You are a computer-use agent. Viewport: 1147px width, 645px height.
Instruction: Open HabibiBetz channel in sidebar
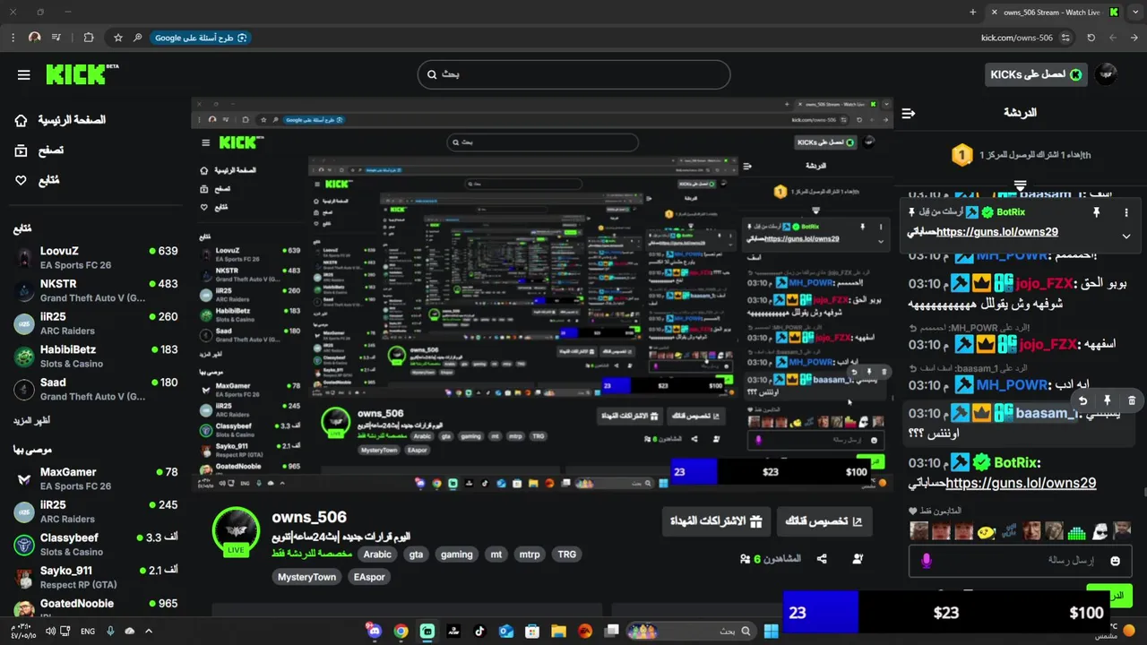point(97,356)
